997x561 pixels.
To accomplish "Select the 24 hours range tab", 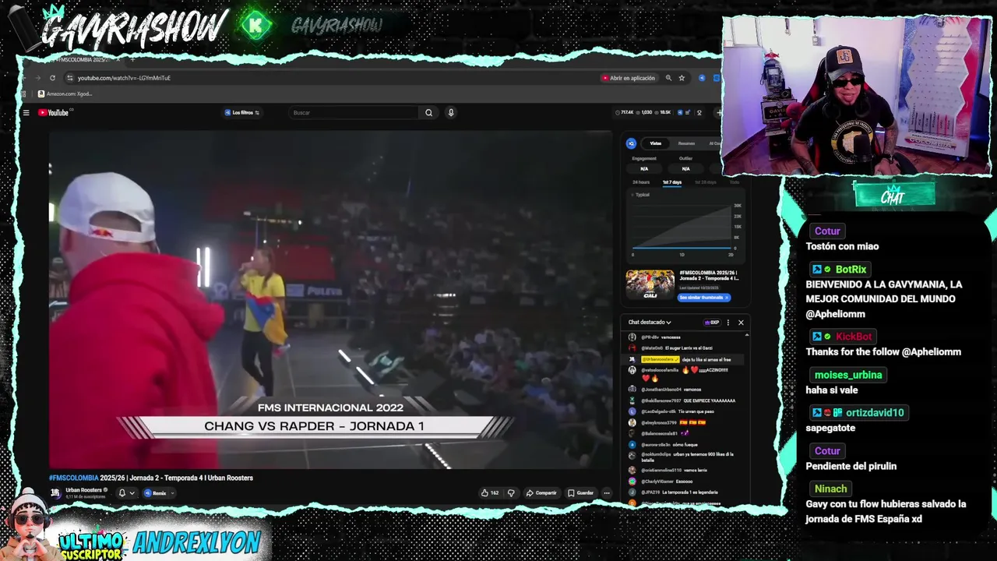I will click(641, 182).
